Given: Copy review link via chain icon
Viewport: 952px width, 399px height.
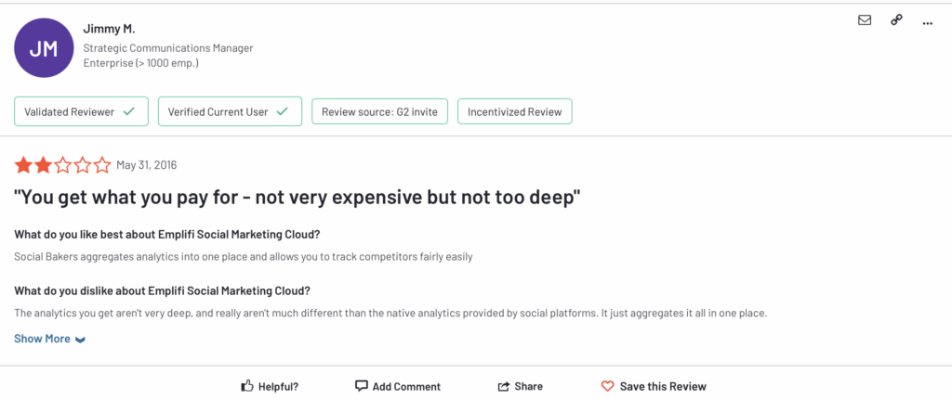Looking at the screenshot, I should 896,20.
